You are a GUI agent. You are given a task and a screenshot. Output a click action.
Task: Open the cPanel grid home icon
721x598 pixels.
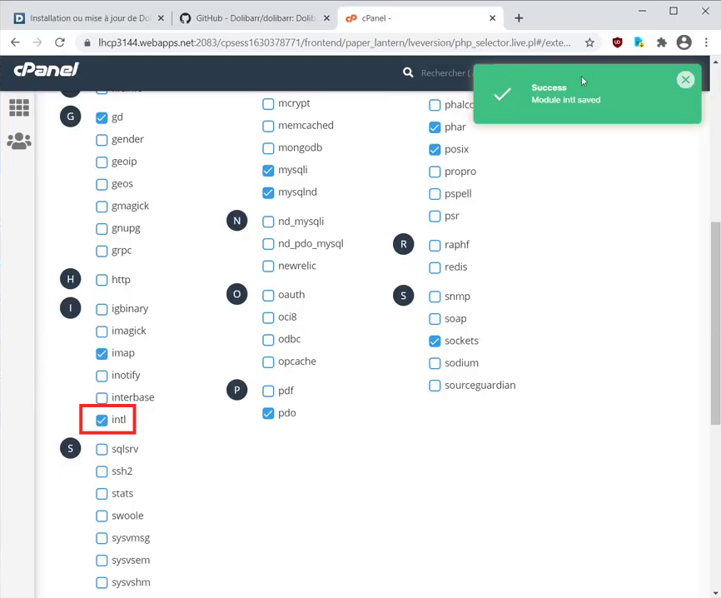tap(18, 107)
